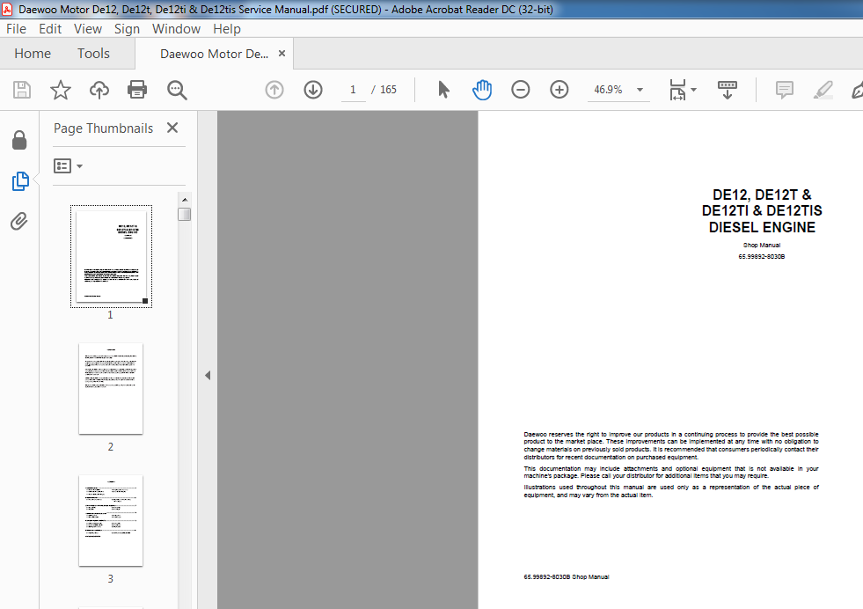The image size is (863, 609).
Task: Click thumbnails scrollbar up arrow
Action: (x=185, y=199)
